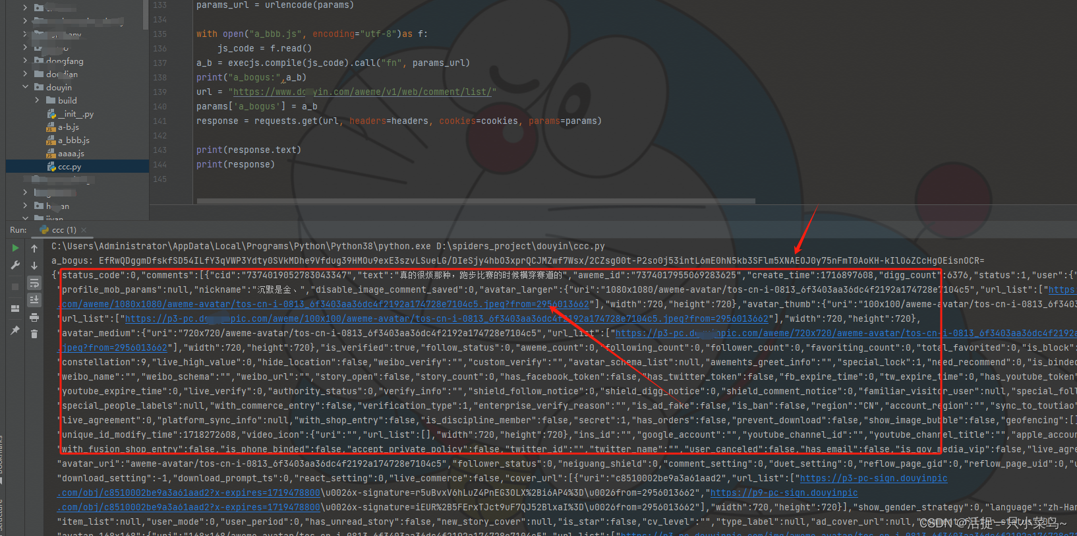Open run configuration settings wrench icon

pos(15,265)
